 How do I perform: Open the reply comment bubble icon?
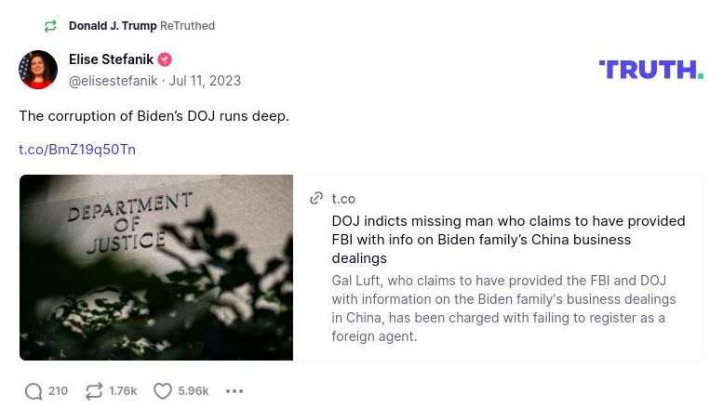[33, 391]
